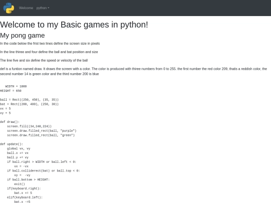Click the sentence about speed or velocity
Viewport: 271px width, 203px height.
[44, 60]
